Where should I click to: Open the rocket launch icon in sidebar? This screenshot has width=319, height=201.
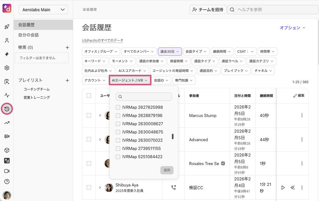7,26
